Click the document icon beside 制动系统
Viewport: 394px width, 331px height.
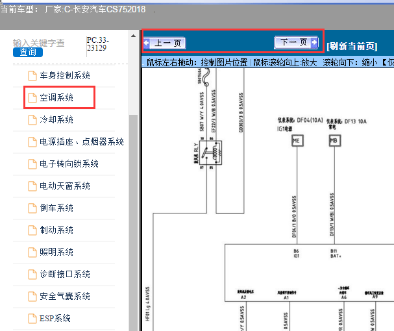tap(32, 230)
